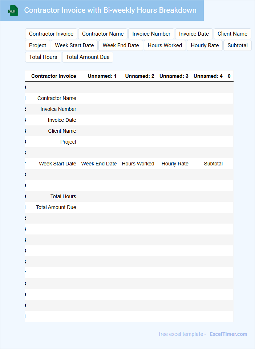Select the Total Amount Due table cell
Viewport: 255px width, 349px height.
click(56, 207)
